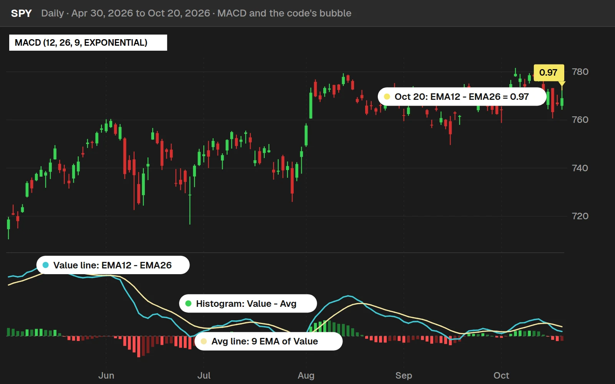
Task: Click the Oct 20 EMA12 - EMA26 annotation
Action: 462,97
